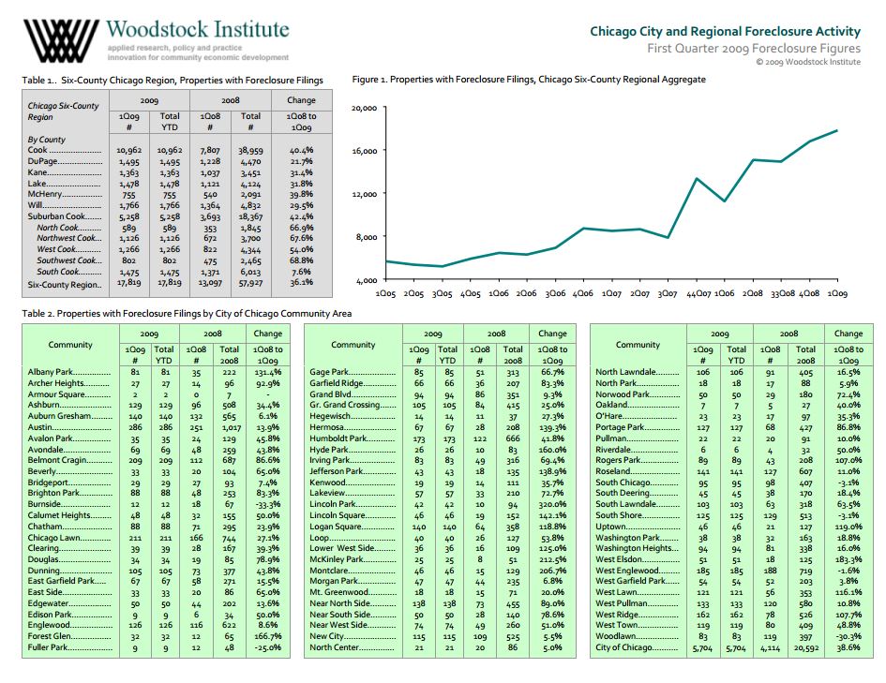Select the West Elsdon community row

tap(731, 559)
